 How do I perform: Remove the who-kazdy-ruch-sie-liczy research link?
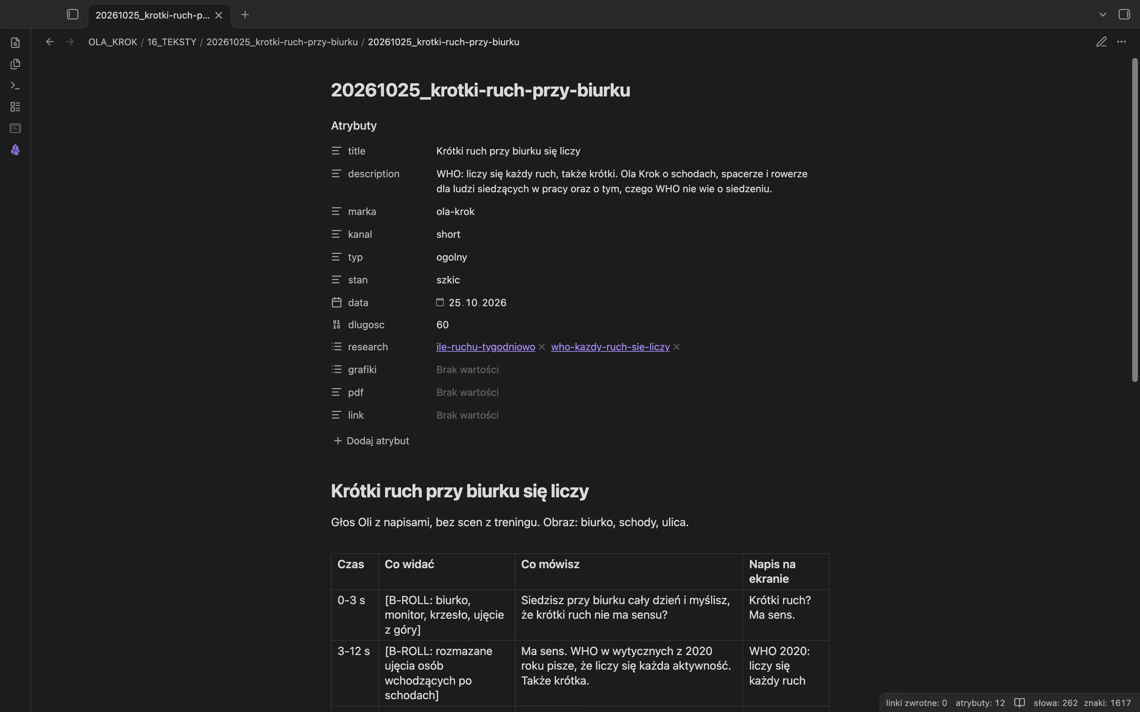[x=677, y=347]
